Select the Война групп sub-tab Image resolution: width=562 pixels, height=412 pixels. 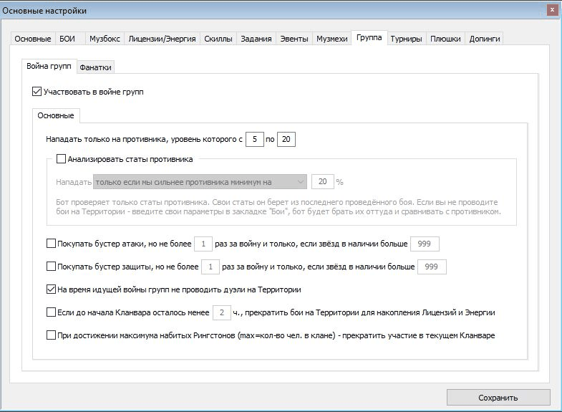point(49,66)
